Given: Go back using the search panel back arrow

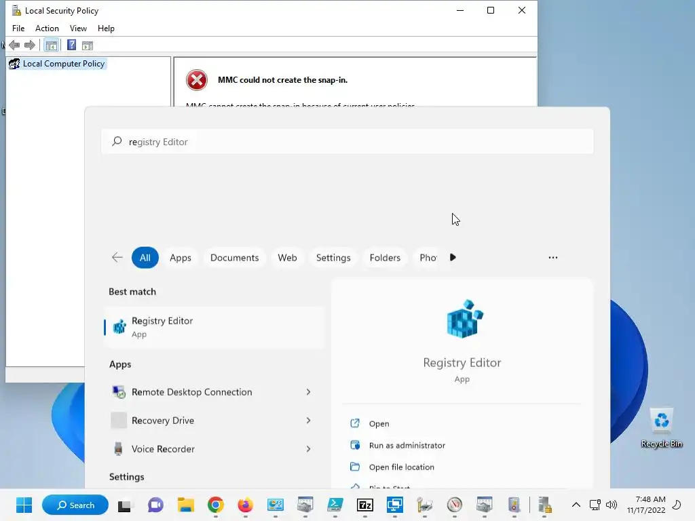Looking at the screenshot, I should [117, 257].
